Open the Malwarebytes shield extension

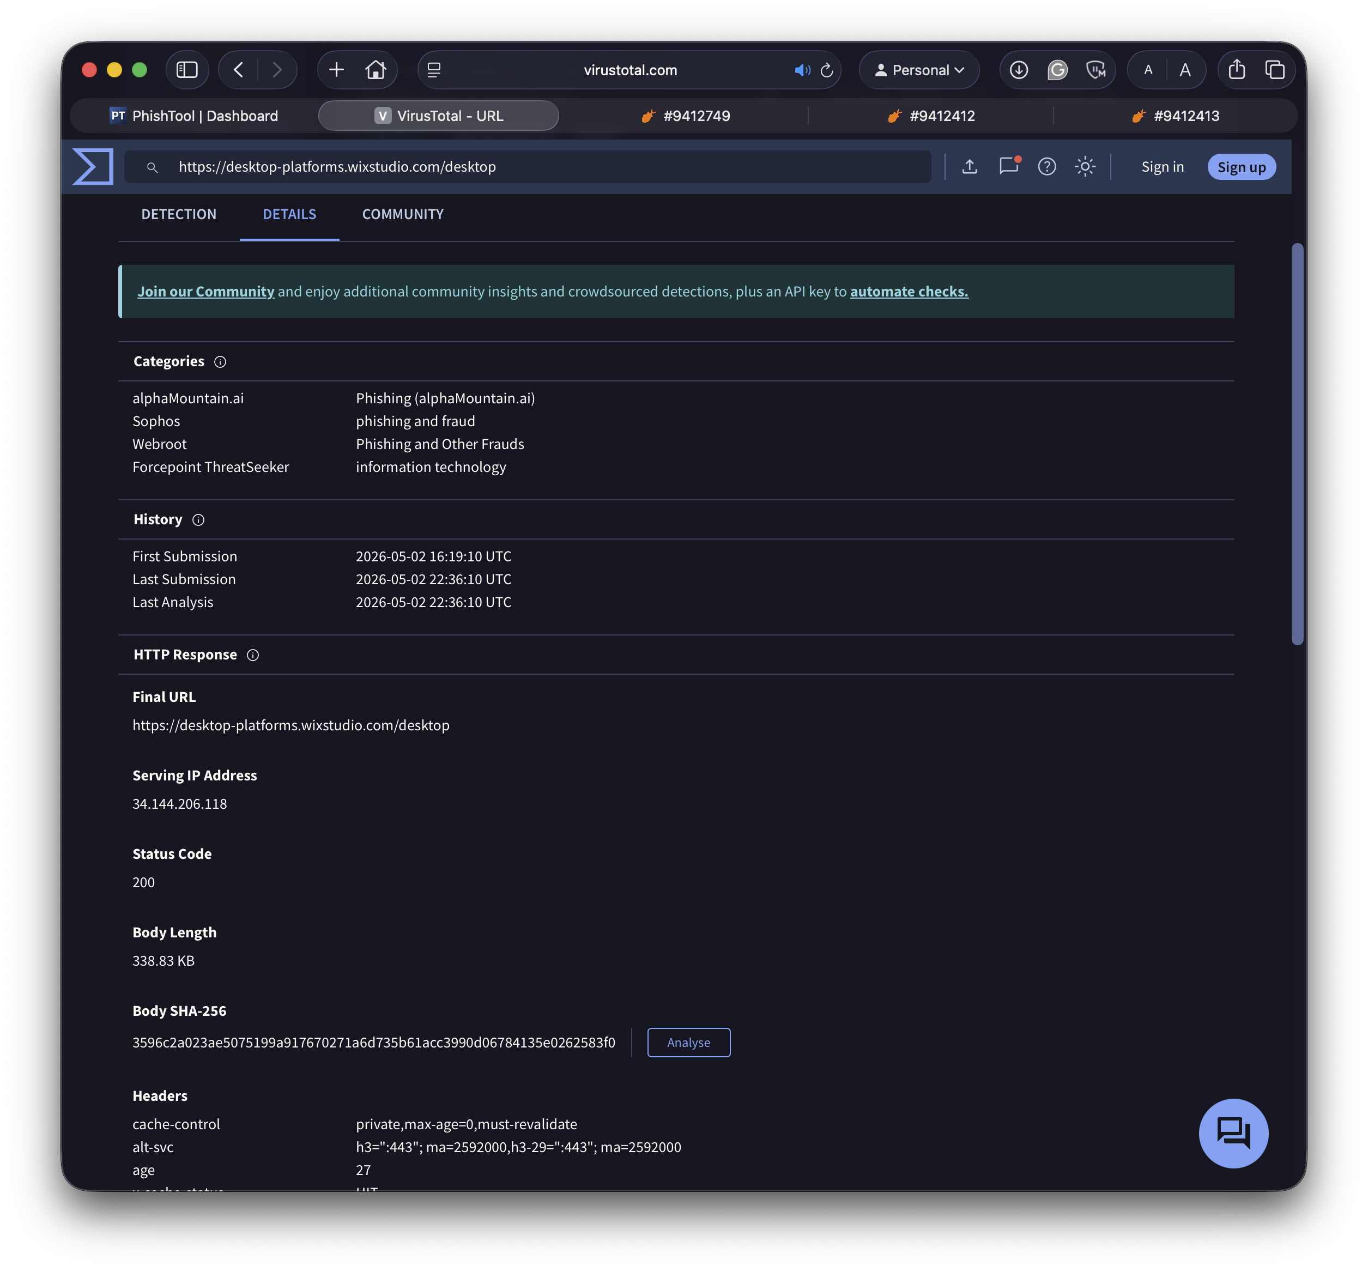(x=1095, y=69)
